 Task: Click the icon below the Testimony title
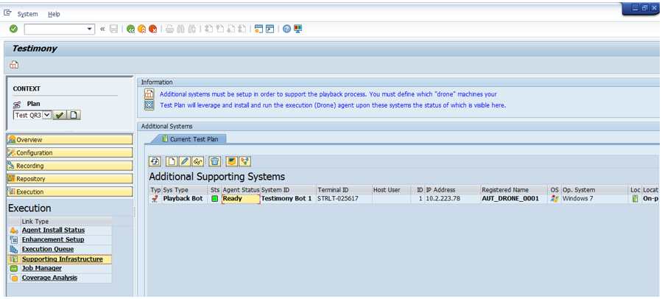[14, 65]
